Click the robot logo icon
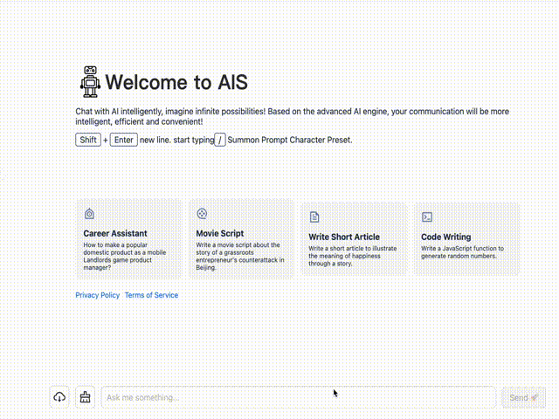559x419 pixels. pyautogui.click(x=90, y=81)
